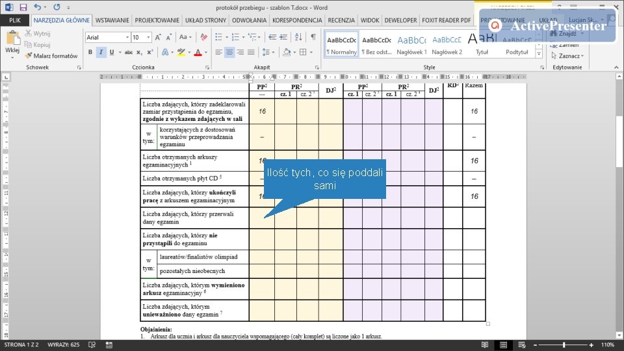
Task: Undo the last action in quick access toolbar
Action: (38, 6)
